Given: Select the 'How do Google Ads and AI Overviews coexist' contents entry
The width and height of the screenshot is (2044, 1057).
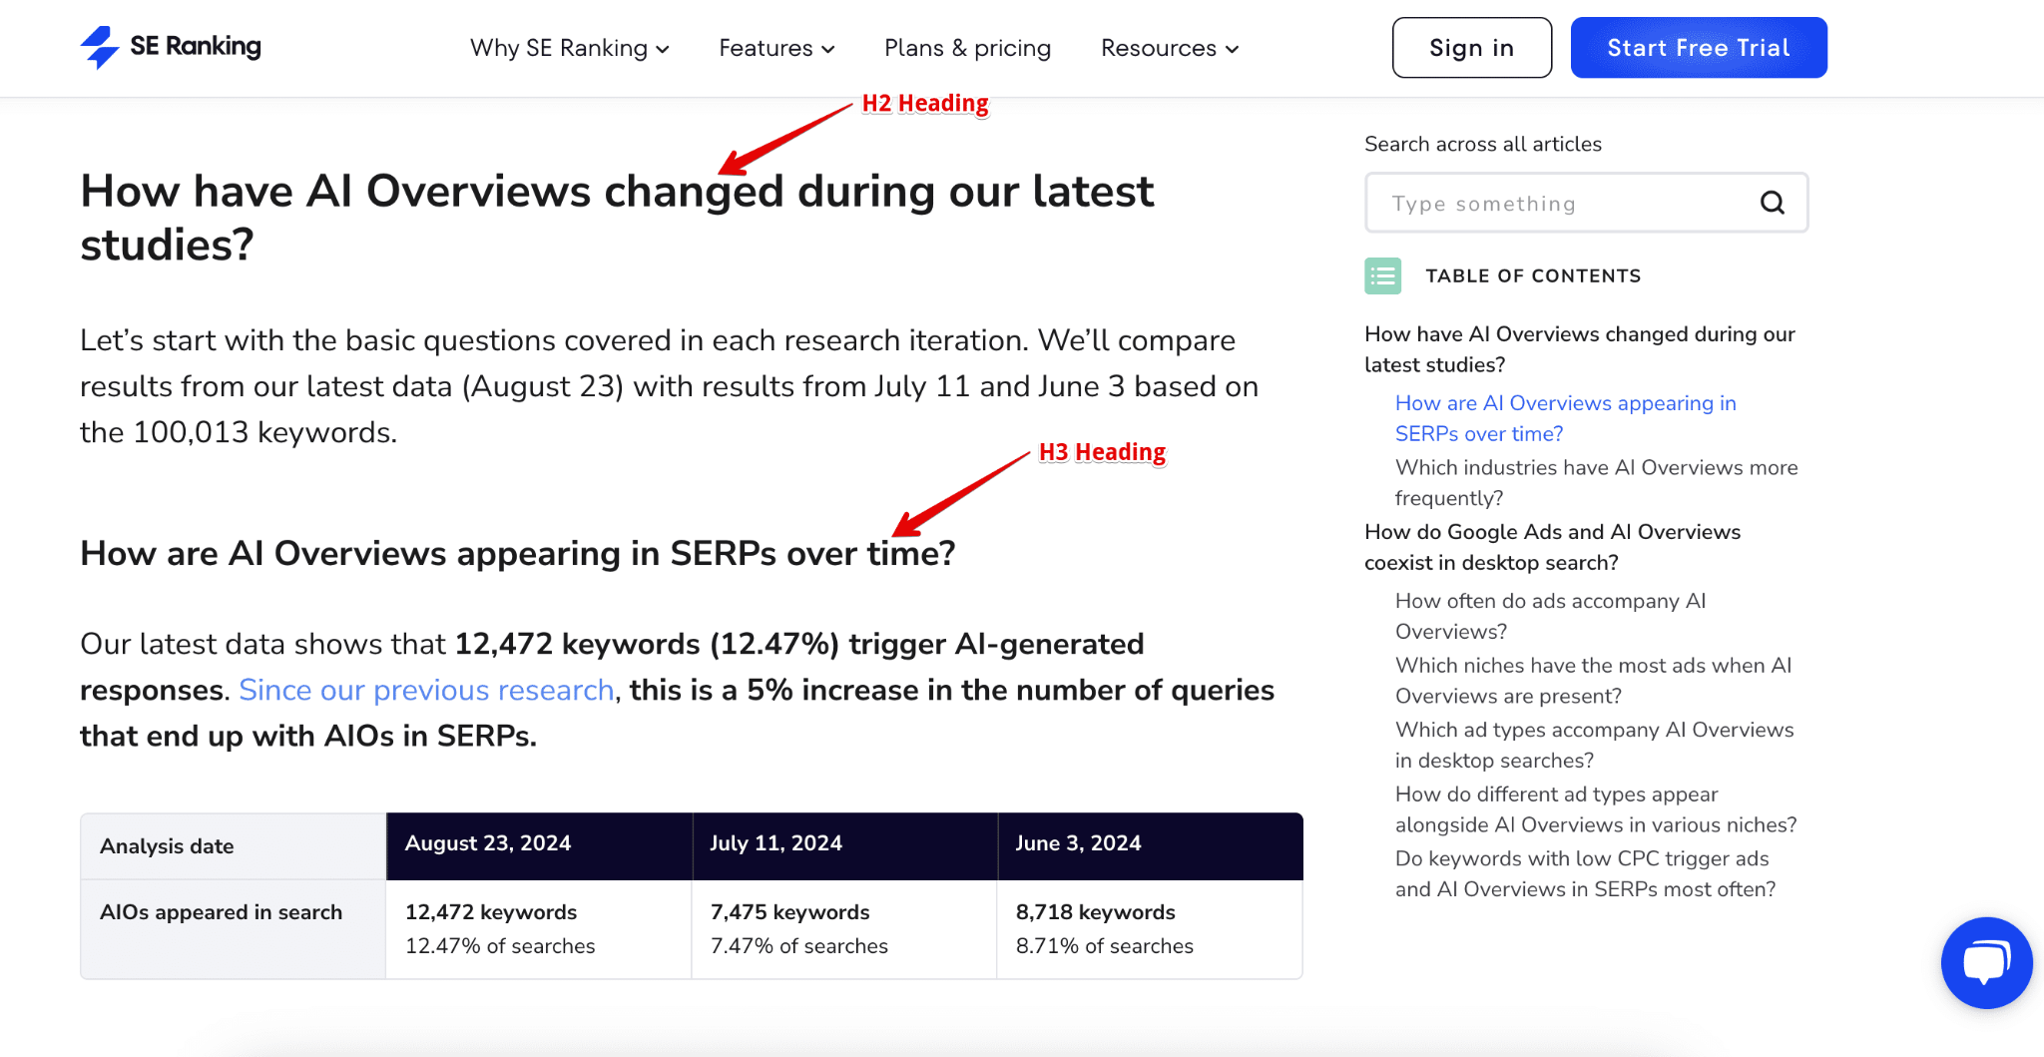Looking at the screenshot, I should [1551, 547].
